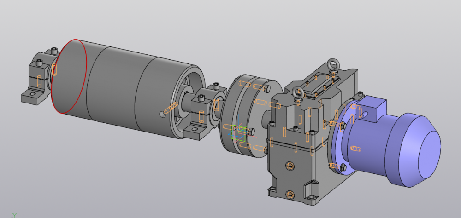Select the motor's conical fan cover end

(420, 149)
